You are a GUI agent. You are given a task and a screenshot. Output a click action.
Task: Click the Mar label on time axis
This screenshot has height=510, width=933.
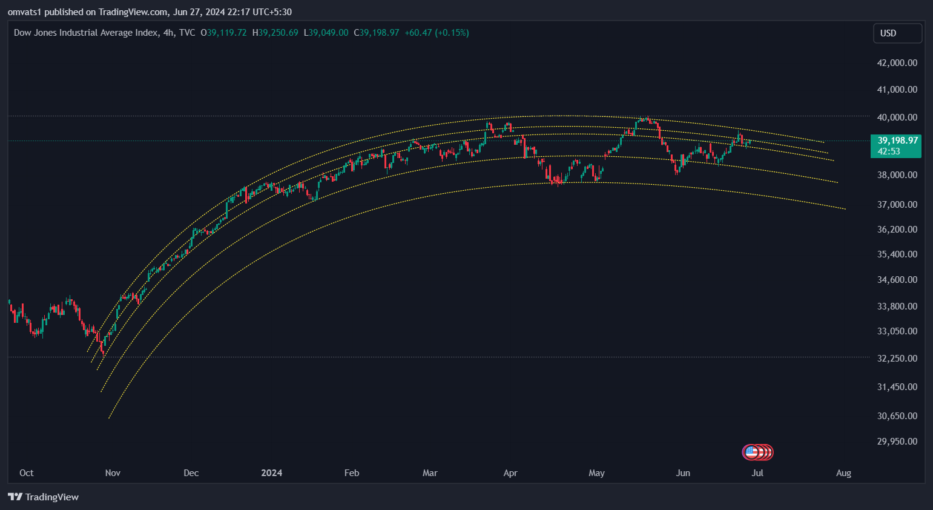[430, 473]
